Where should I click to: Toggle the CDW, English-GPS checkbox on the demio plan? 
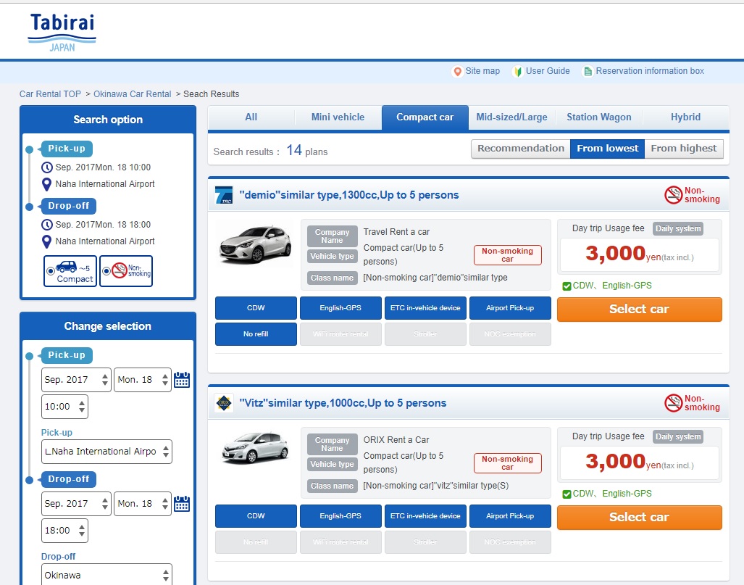pyautogui.click(x=567, y=286)
